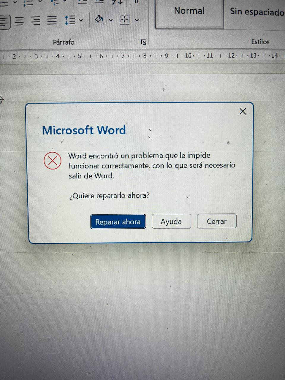The image size is (285, 380).
Task: Click the borders icon
Action: point(124,20)
